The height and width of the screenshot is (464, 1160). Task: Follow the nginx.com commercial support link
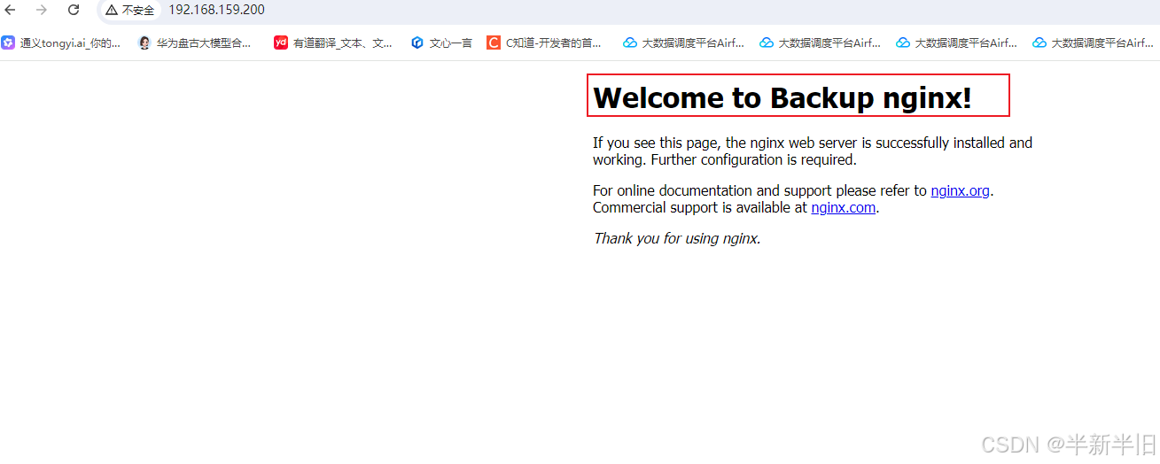tap(843, 208)
